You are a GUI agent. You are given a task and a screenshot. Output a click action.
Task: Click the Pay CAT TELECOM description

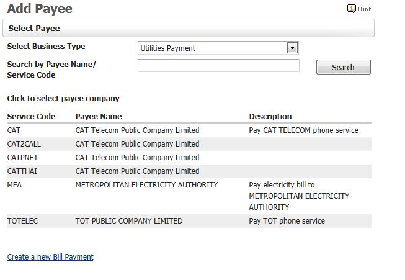(x=304, y=130)
